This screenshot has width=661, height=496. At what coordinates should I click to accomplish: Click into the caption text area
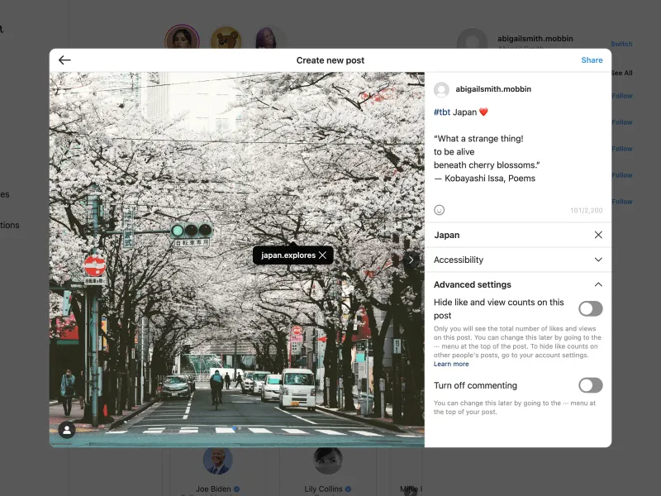pos(518,152)
